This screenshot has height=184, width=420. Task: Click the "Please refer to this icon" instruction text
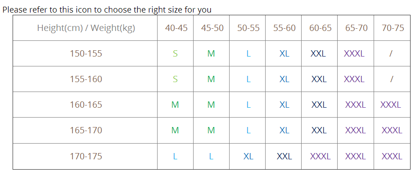(x=107, y=9)
